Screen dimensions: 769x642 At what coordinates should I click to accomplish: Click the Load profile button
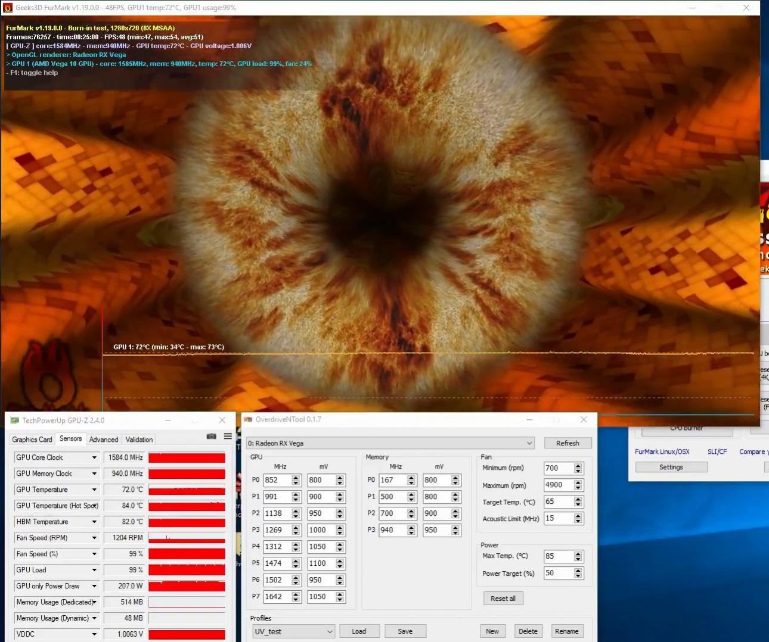(359, 631)
